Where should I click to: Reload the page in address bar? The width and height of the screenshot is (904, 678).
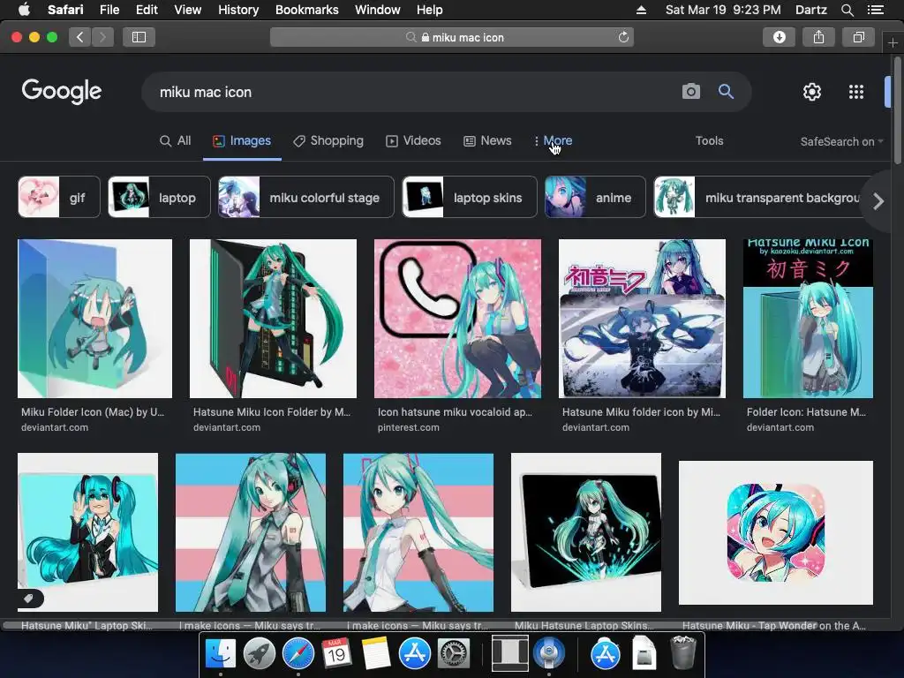(x=623, y=37)
